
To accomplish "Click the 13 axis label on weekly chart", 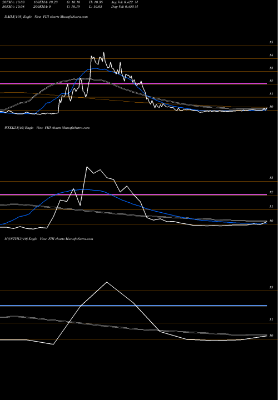I will pos(271,178).
